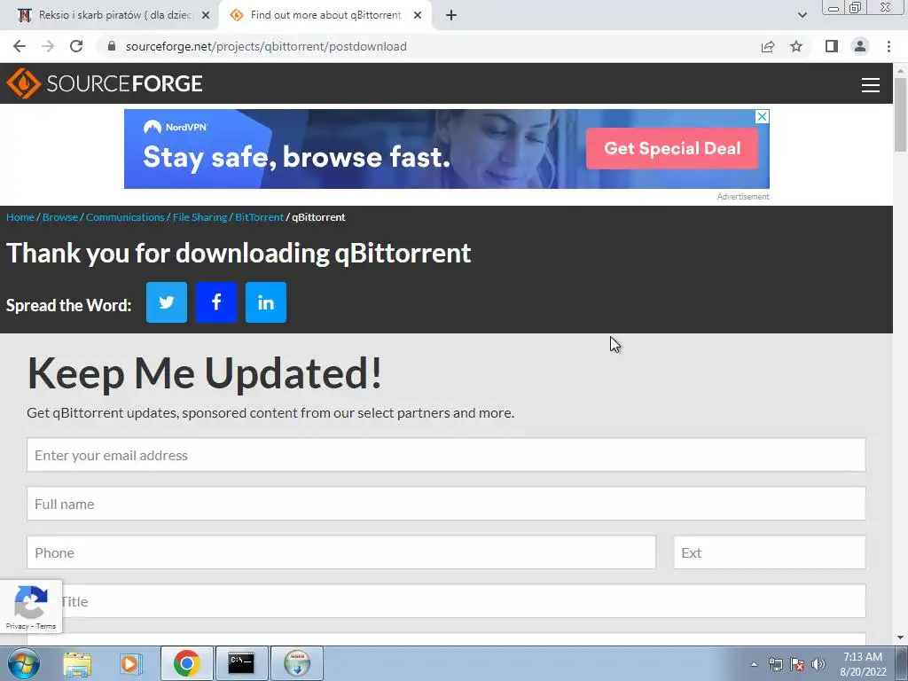Open Browse breadcrumb link
The image size is (908, 681).
pyautogui.click(x=60, y=217)
